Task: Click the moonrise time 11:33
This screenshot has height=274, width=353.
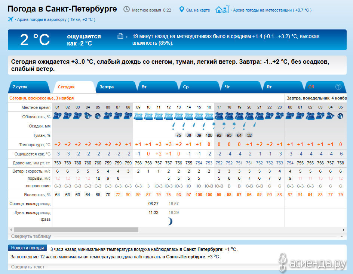Action: (153, 212)
